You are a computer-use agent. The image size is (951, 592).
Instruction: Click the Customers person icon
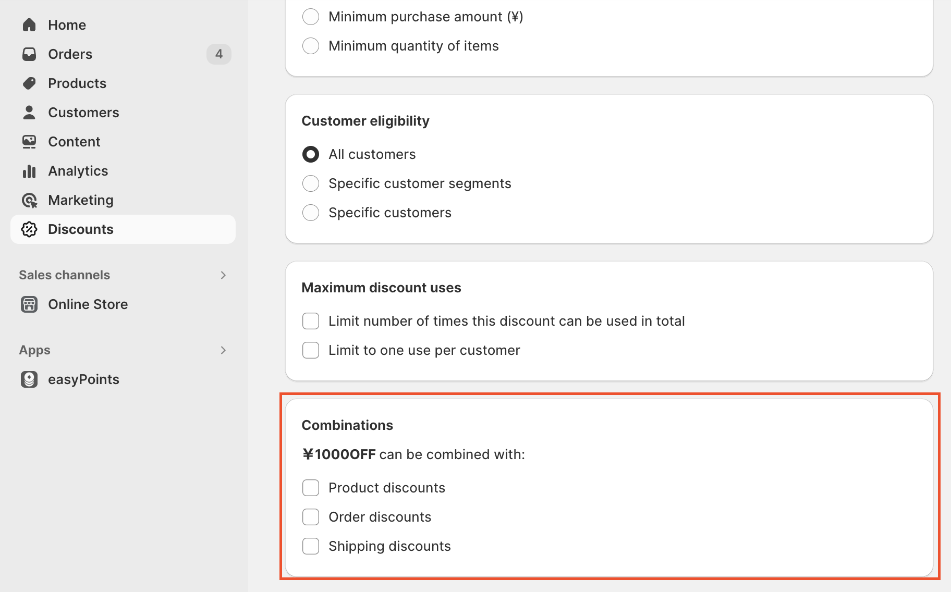(29, 113)
